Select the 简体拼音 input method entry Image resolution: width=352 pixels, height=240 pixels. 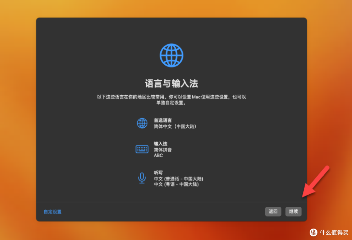point(163,150)
